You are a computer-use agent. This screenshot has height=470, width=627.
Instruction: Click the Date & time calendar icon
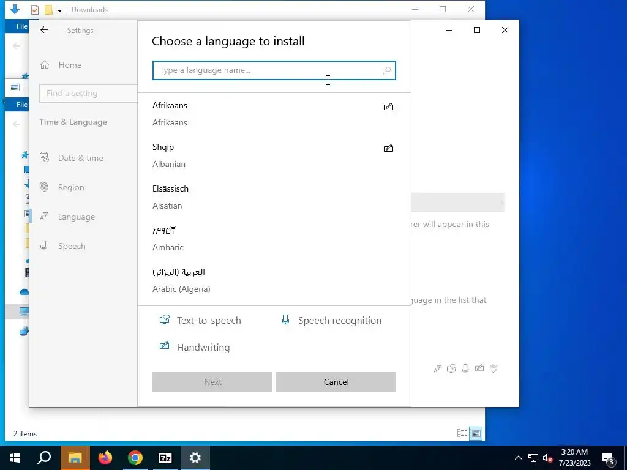point(44,157)
